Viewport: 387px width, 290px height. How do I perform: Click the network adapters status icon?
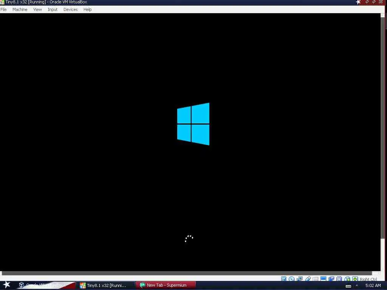pyautogui.click(x=299, y=279)
